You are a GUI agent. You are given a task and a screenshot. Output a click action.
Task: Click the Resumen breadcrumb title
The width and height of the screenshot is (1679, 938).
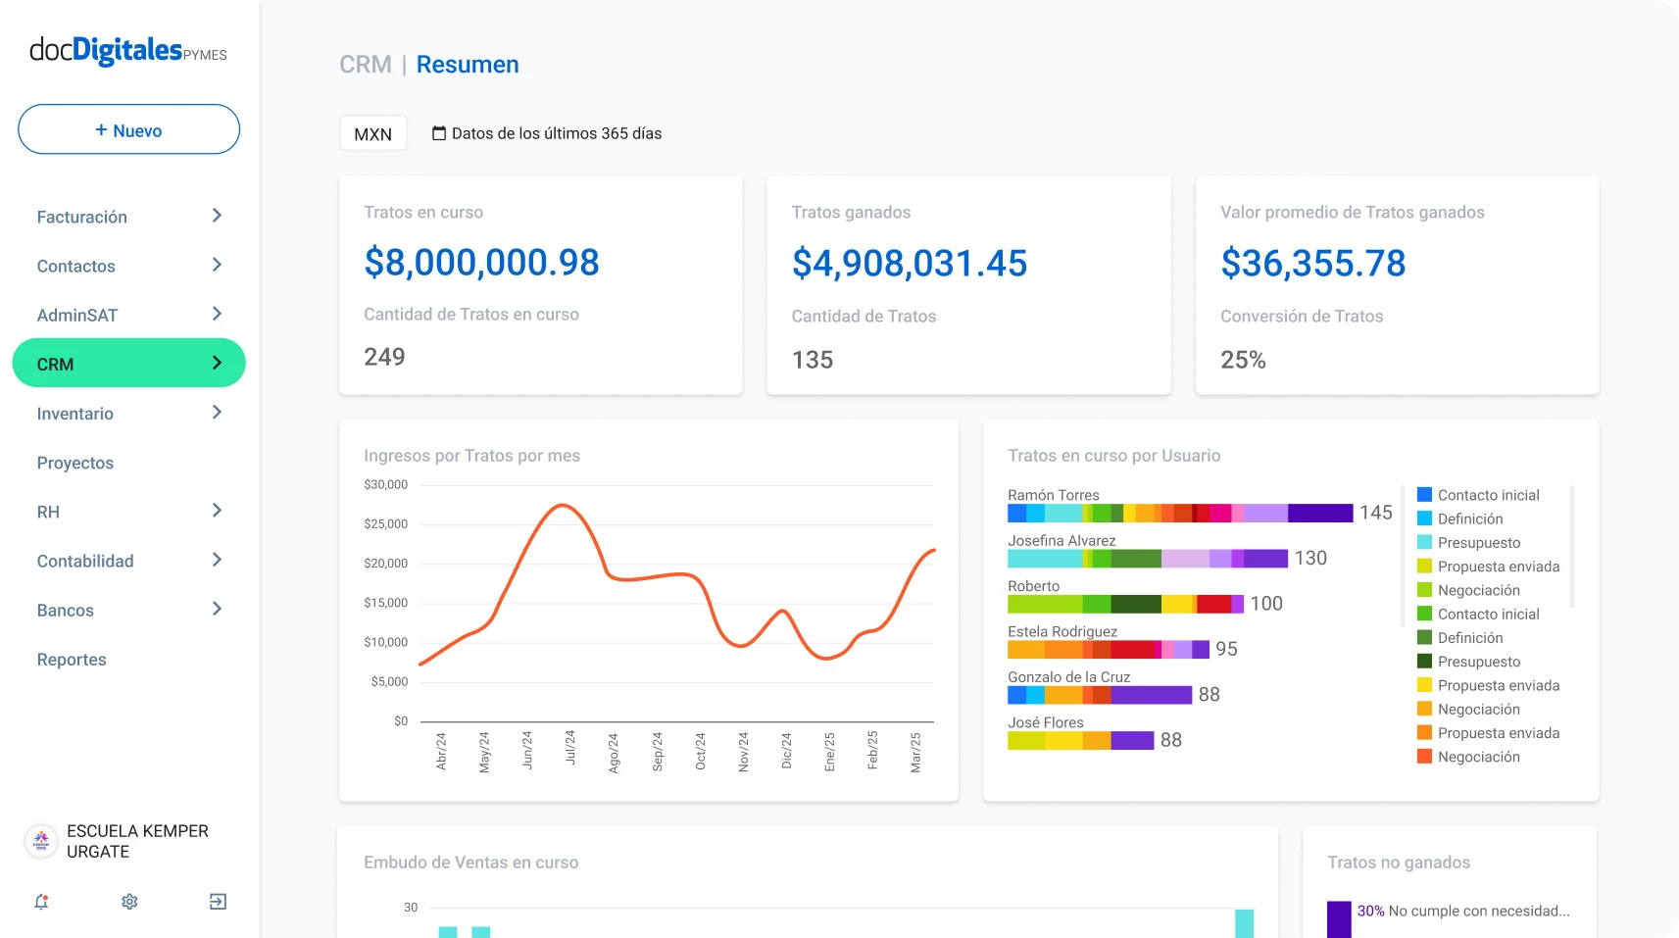(468, 65)
